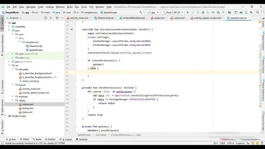Toggle the Resource Manager side panel
The height and width of the screenshot is (149, 265).
[x=2, y=45]
